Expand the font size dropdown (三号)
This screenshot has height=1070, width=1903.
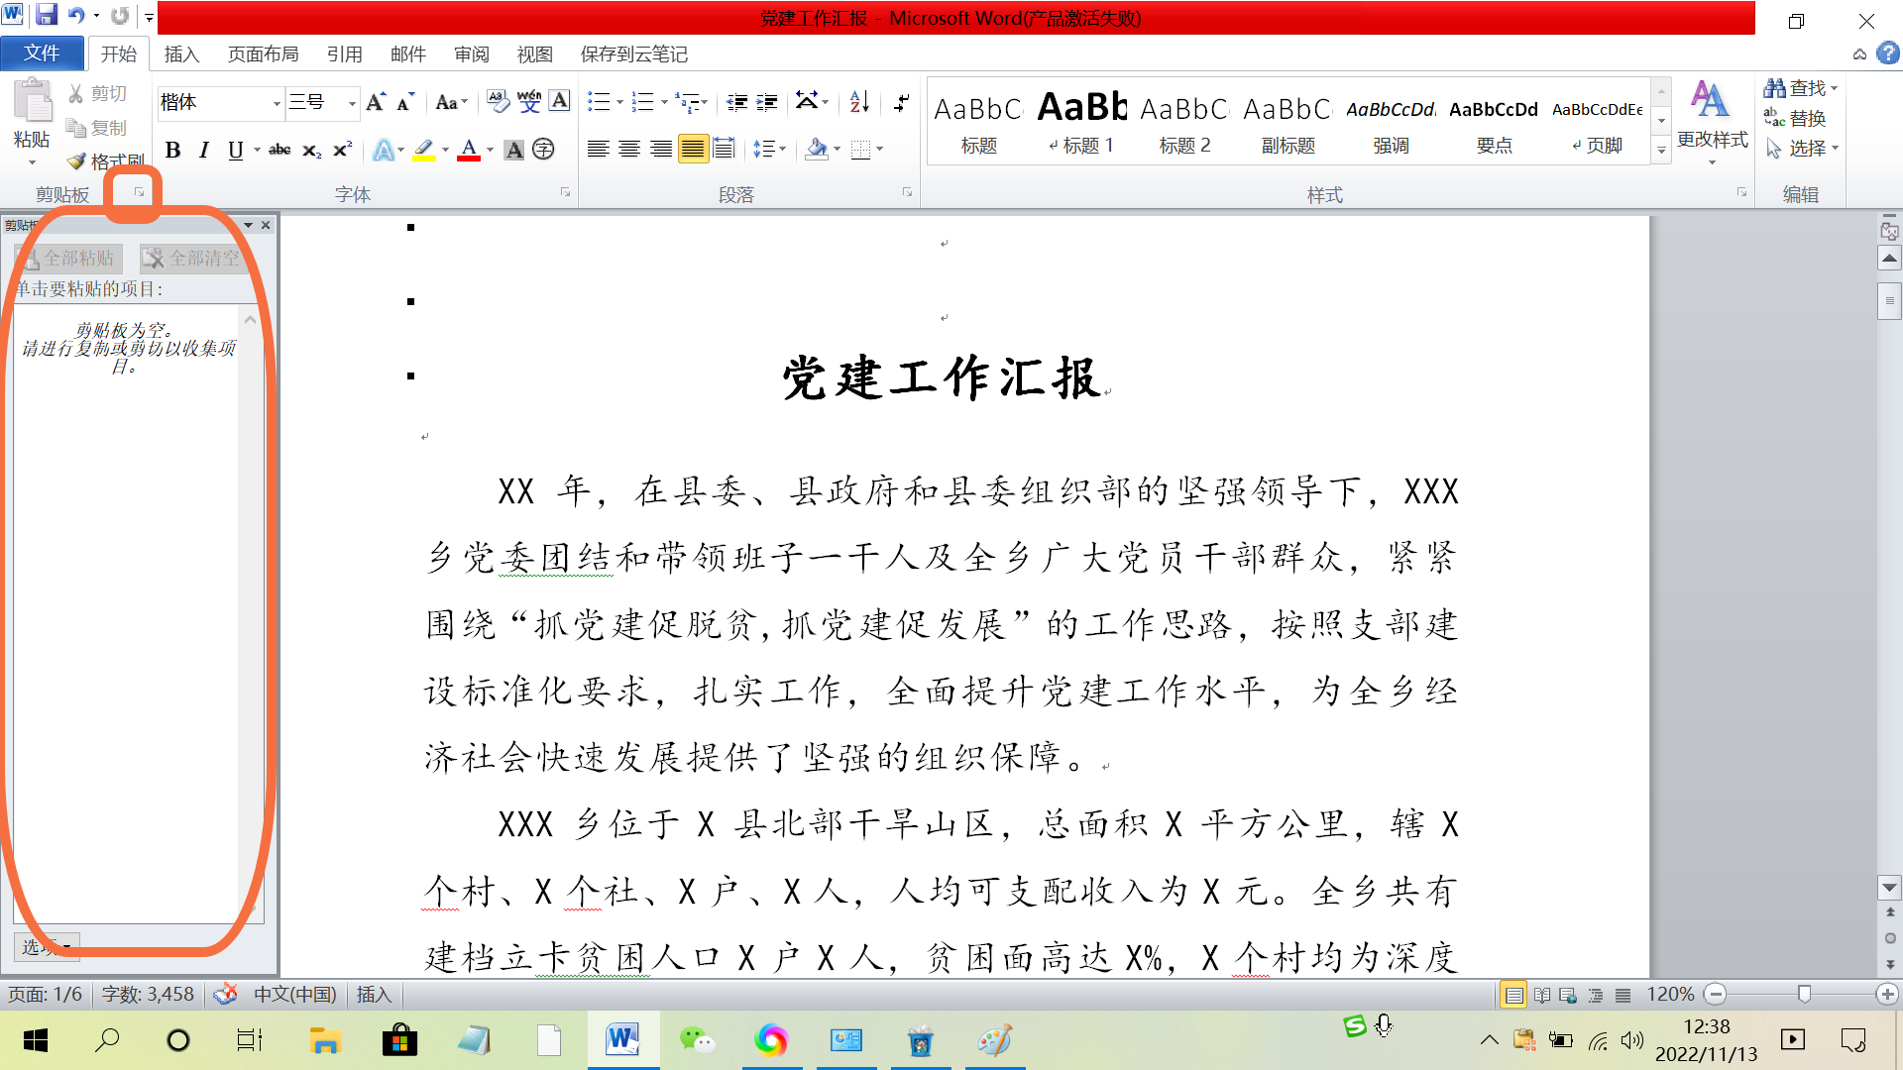point(351,102)
